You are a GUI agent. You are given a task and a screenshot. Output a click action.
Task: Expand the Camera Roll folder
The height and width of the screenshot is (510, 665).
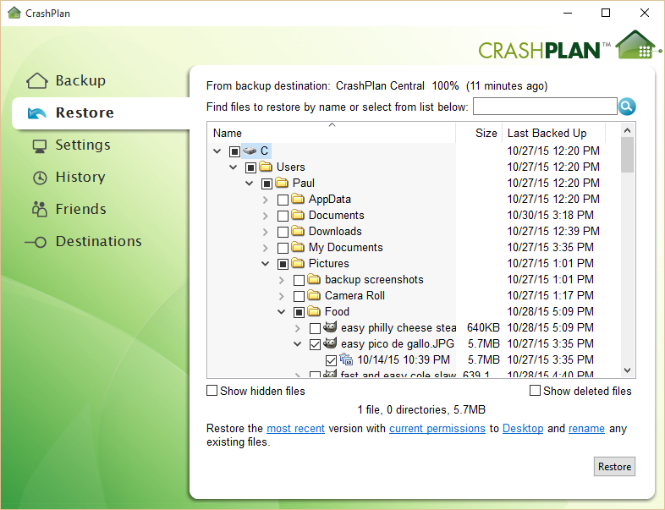tap(282, 296)
